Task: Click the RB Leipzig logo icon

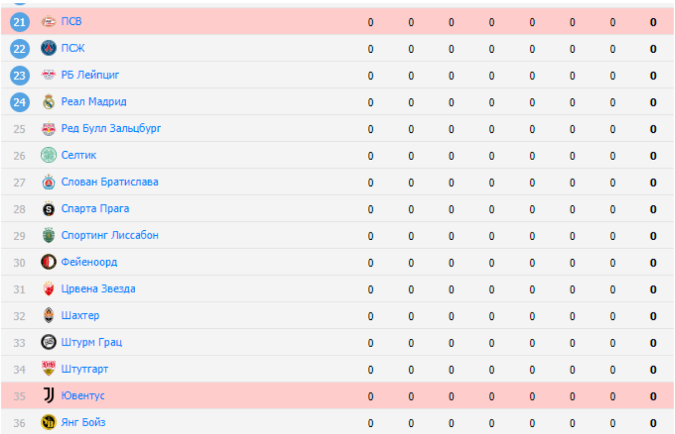Action: pyautogui.click(x=49, y=75)
